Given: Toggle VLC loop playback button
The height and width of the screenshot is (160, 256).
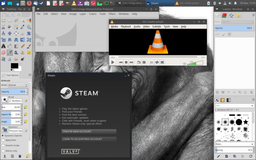Looking at the screenshot, I should click(x=157, y=62).
